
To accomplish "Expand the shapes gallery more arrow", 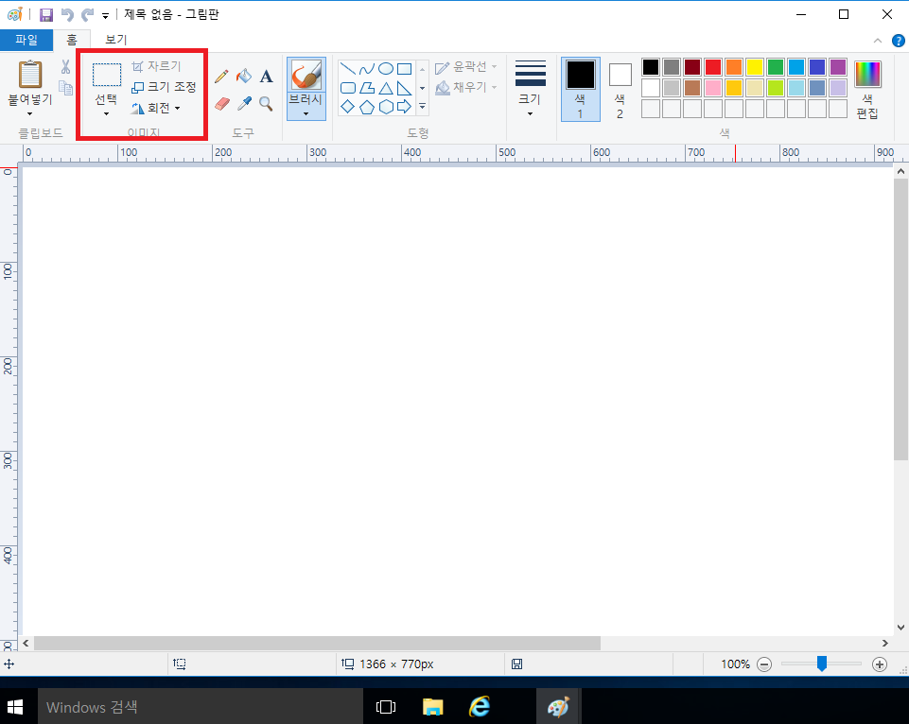I will pyautogui.click(x=422, y=107).
